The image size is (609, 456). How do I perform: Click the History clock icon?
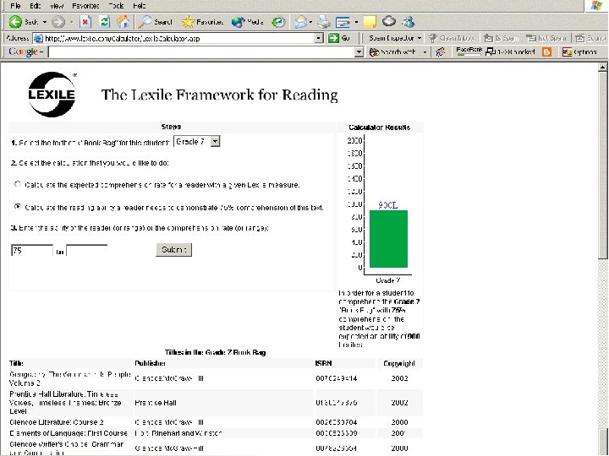(x=278, y=22)
